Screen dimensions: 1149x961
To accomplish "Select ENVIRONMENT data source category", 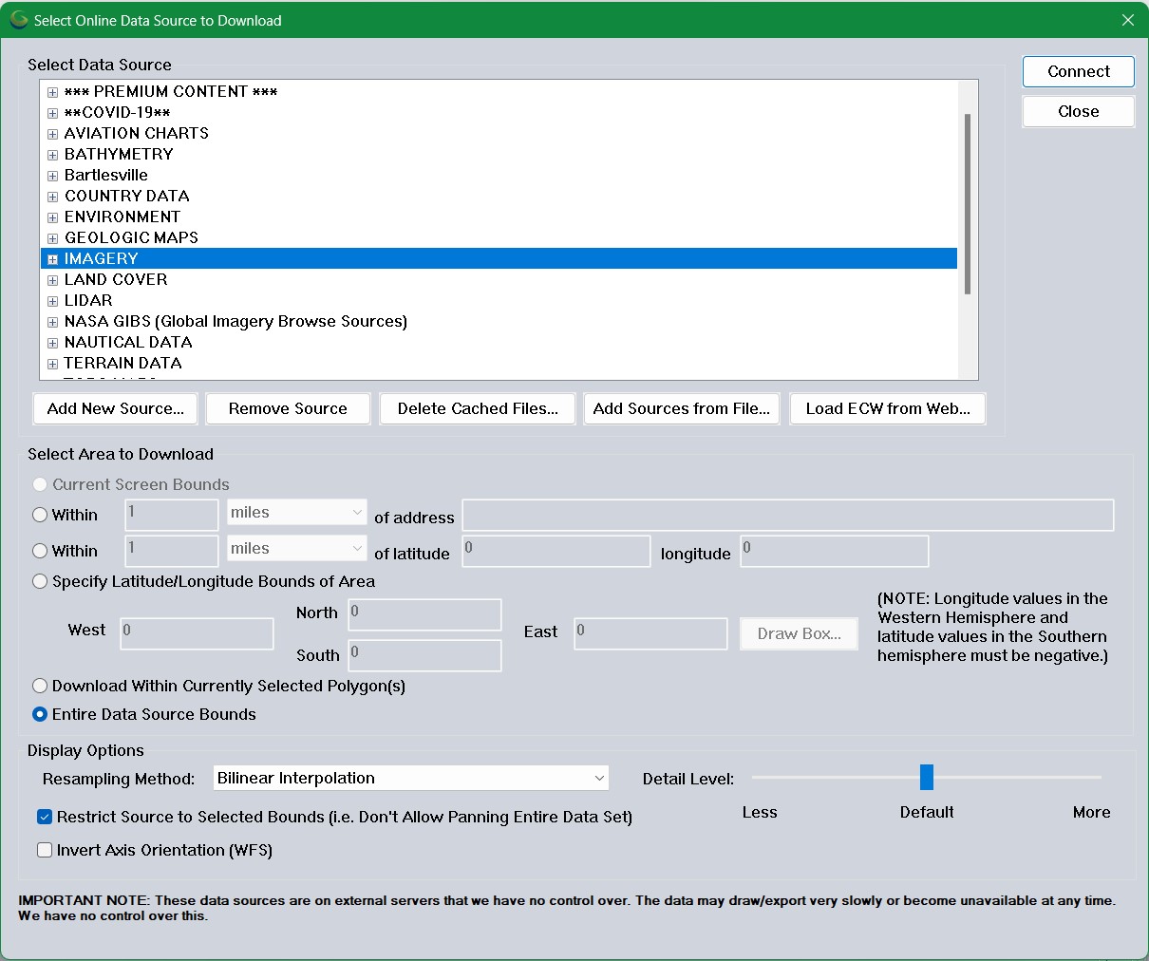I will (122, 217).
